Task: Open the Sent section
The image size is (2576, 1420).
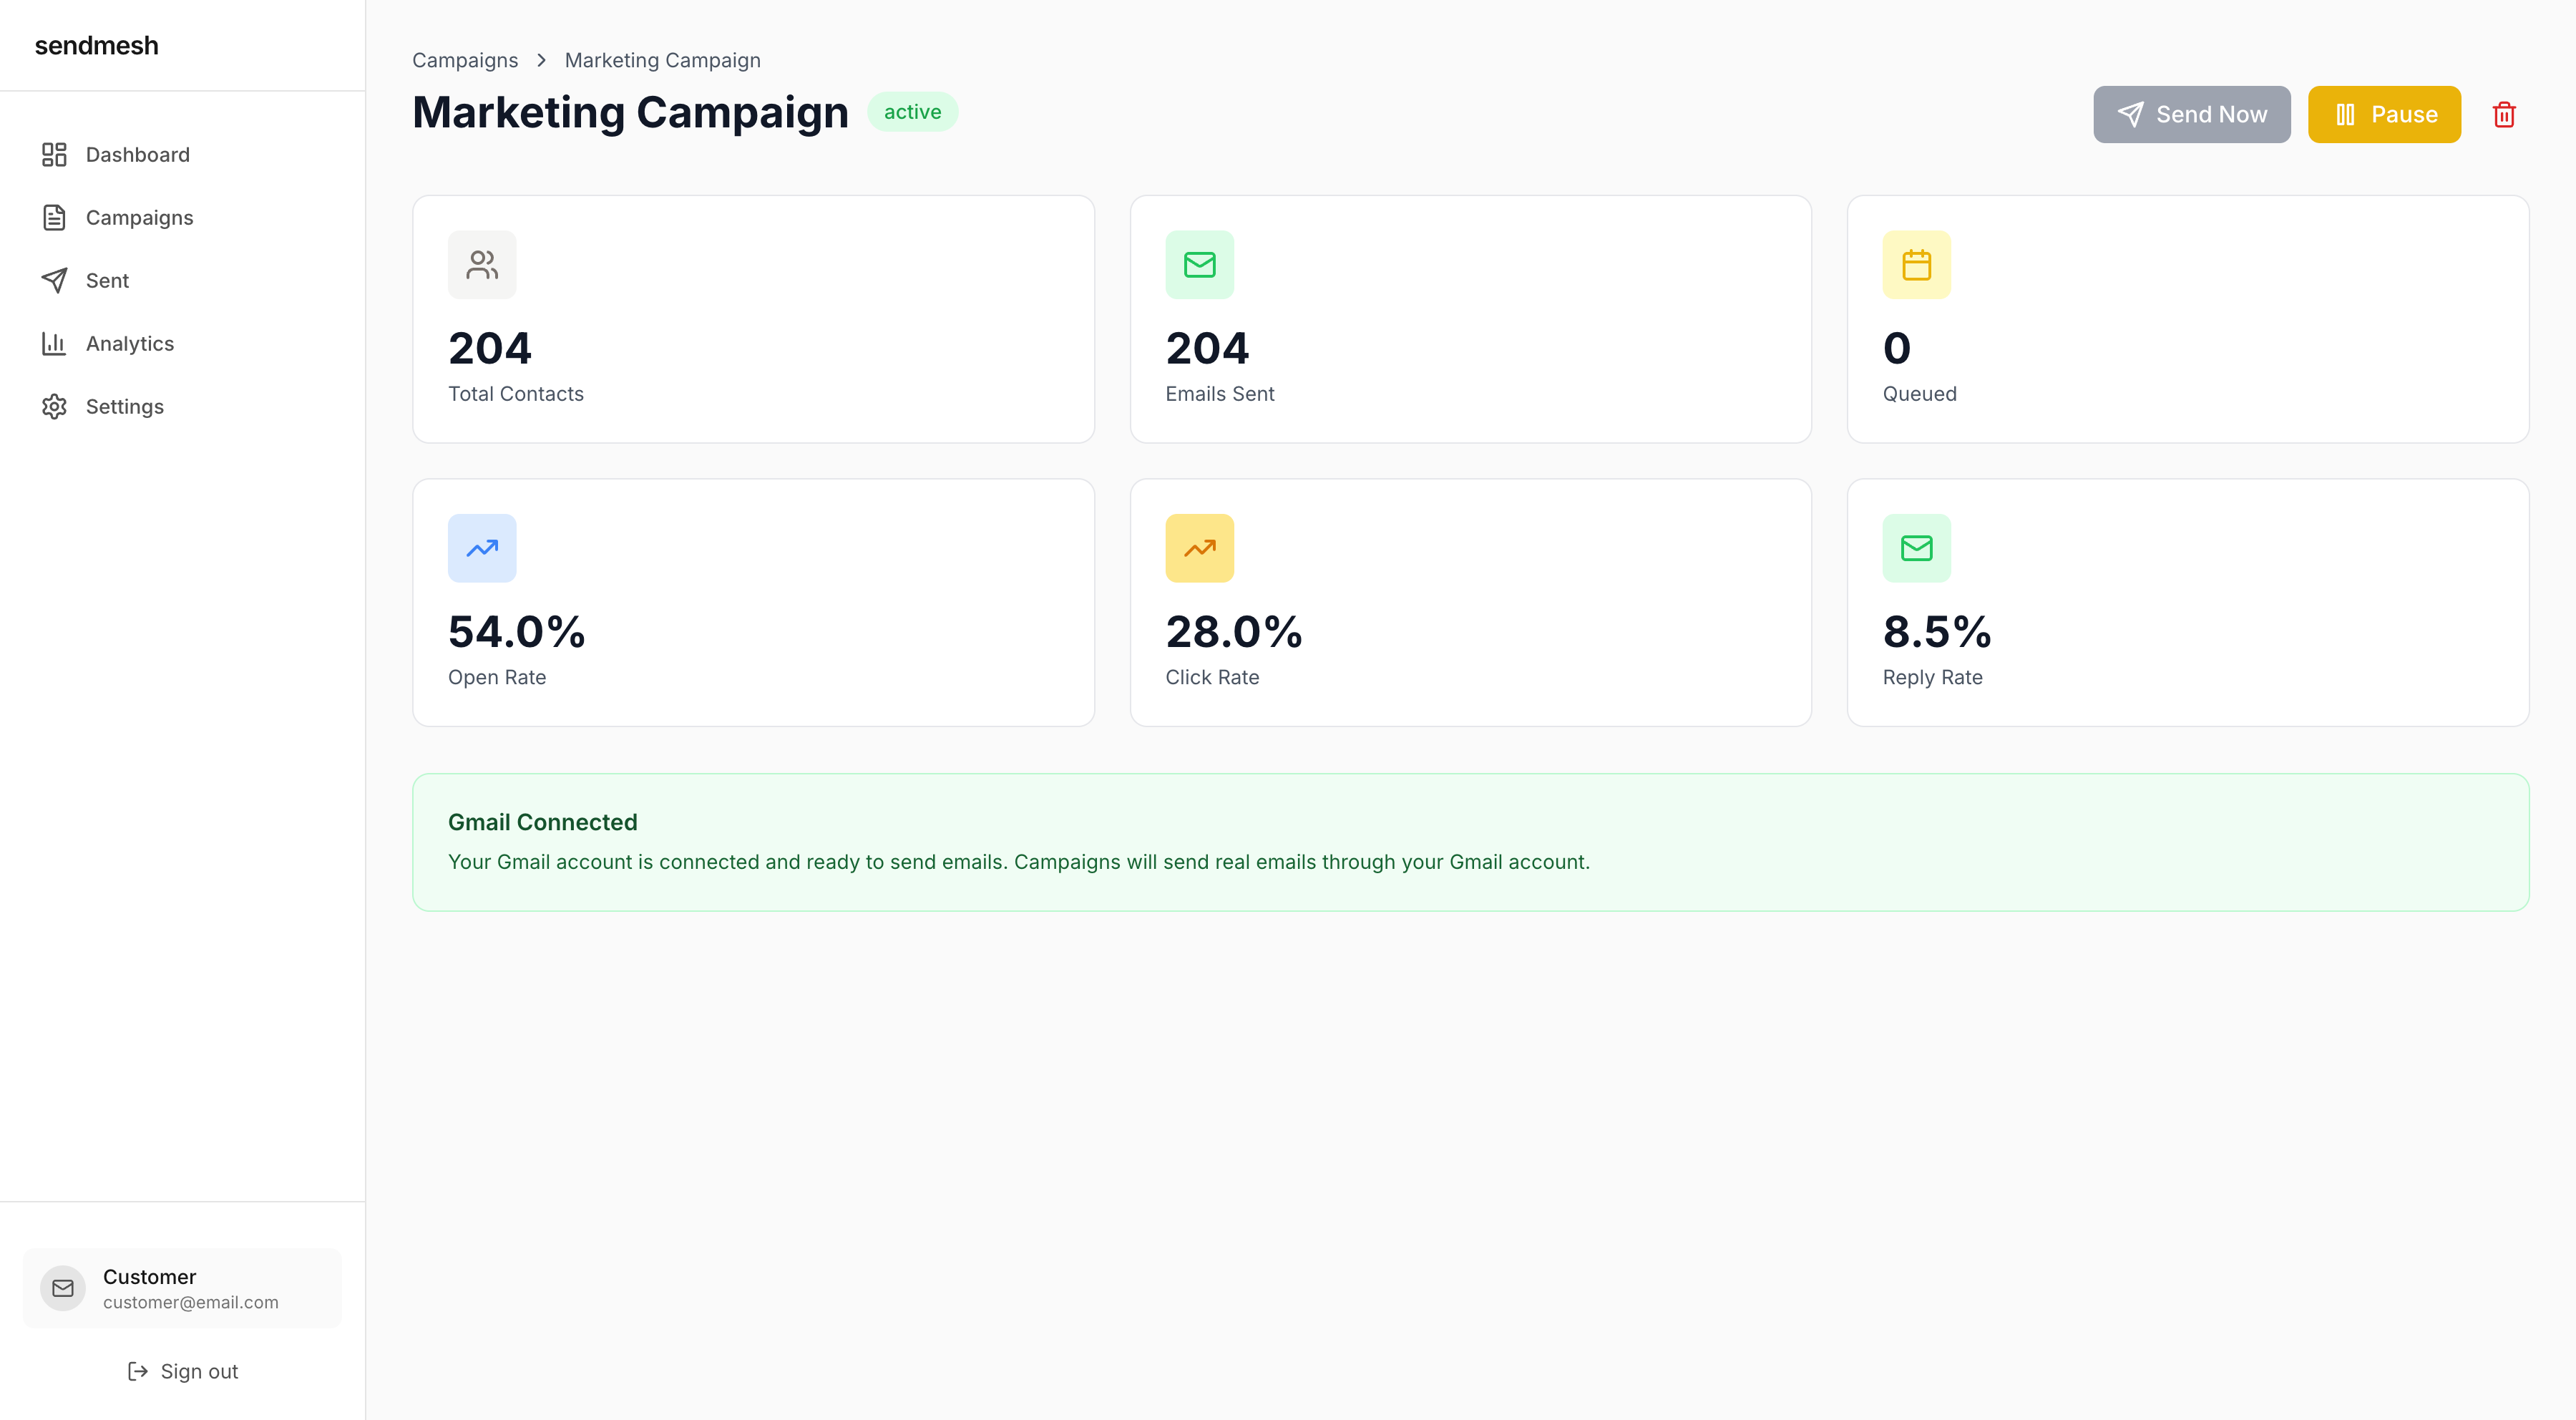Action: (x=107, y=281)
